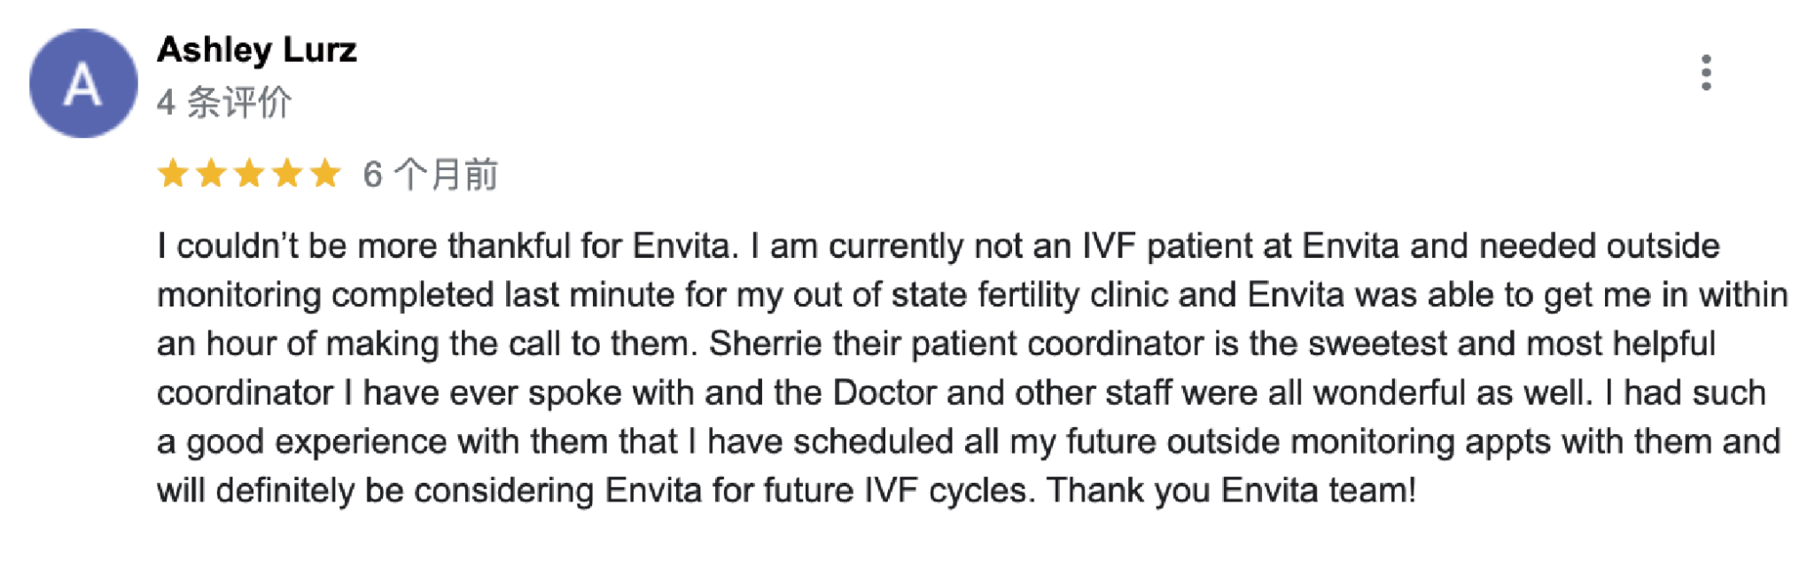Click the first gold rating star
Screen dimensions: 1815x567
point(173,174)
